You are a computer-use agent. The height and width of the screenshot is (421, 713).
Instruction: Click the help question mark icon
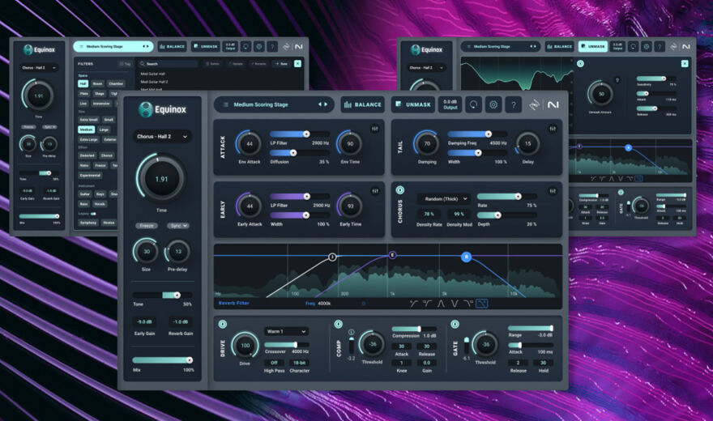tap(513, 104)
